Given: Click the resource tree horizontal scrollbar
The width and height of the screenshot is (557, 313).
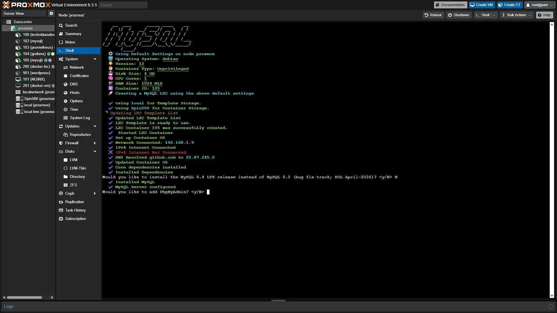Looking at the screenshot, I should tap(24, 297).
